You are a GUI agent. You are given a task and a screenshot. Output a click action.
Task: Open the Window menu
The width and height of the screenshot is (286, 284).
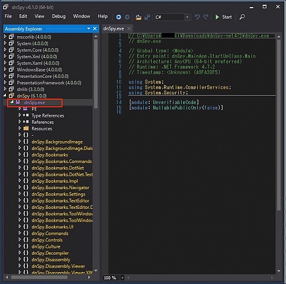tap(82, 16)
